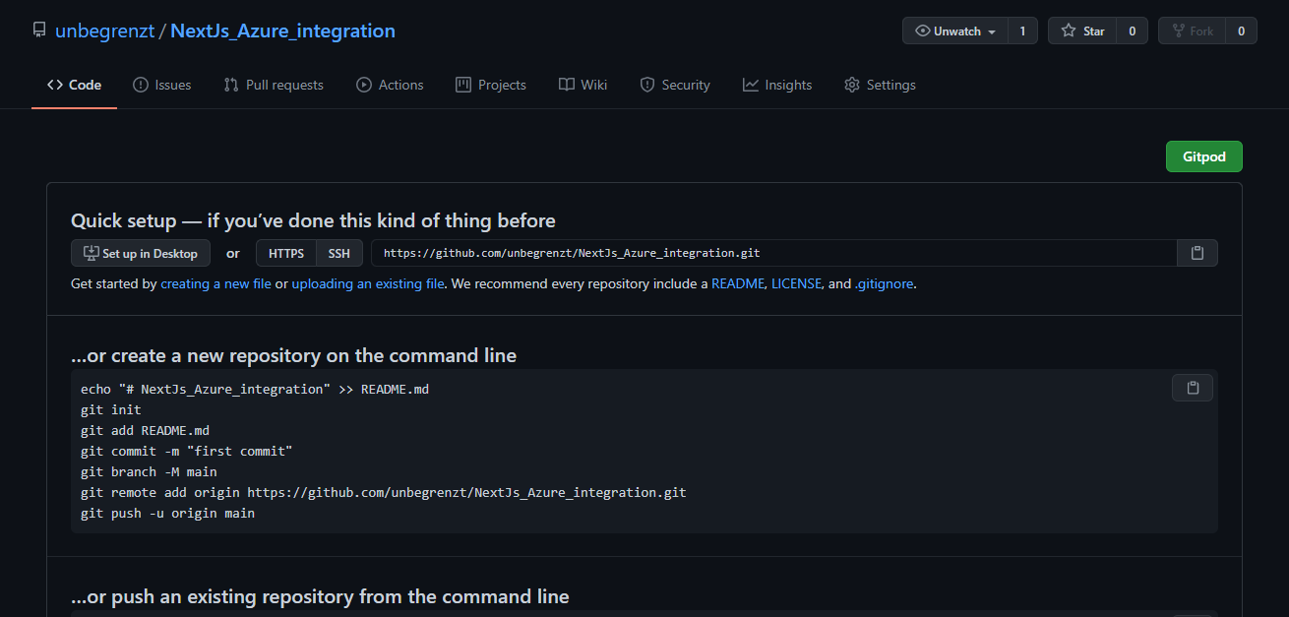
Task: Click the 'Quick setup' heading
Action: point(313,220)
